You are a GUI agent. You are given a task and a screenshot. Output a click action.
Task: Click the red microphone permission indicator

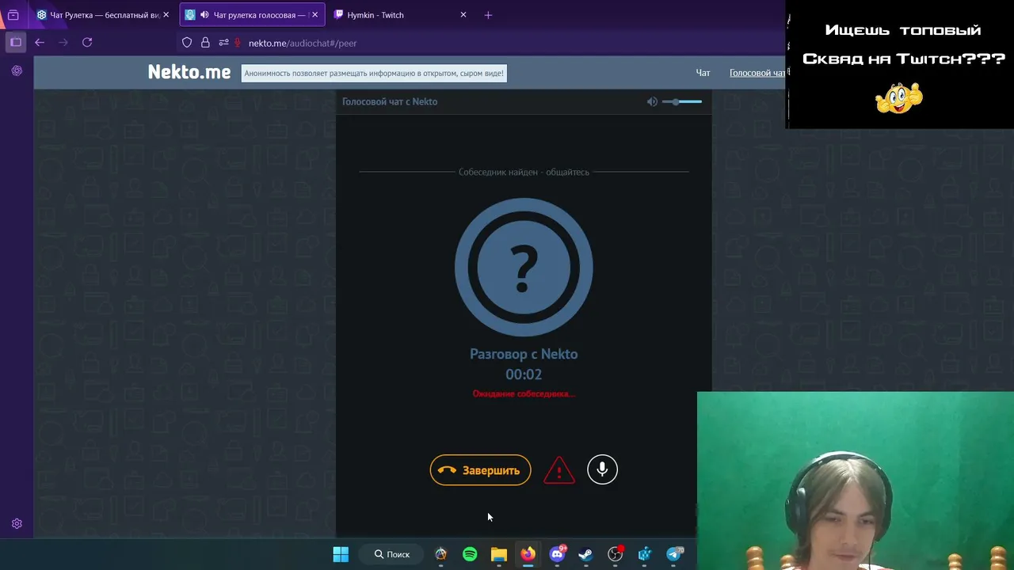pyautogui.click(x=237, y=43)
